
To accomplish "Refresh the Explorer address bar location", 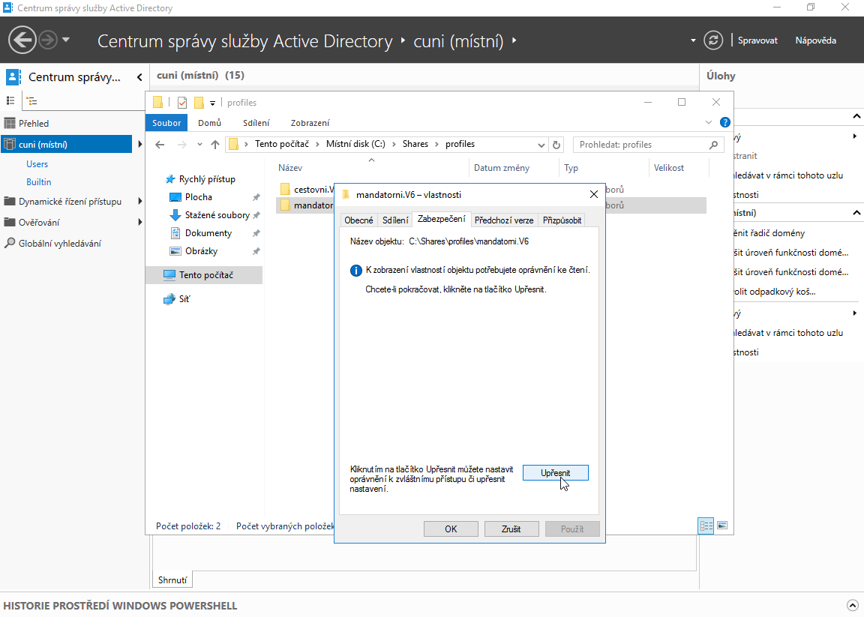I will pos(556,145).
